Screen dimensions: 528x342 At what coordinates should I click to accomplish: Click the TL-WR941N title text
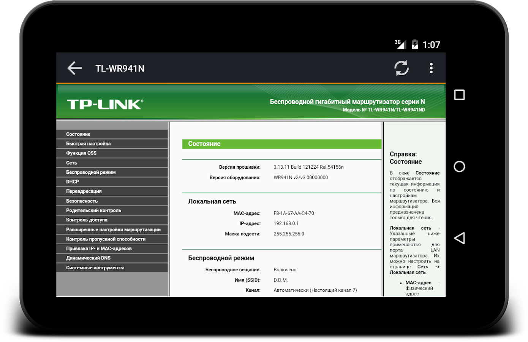pos(120,68)
